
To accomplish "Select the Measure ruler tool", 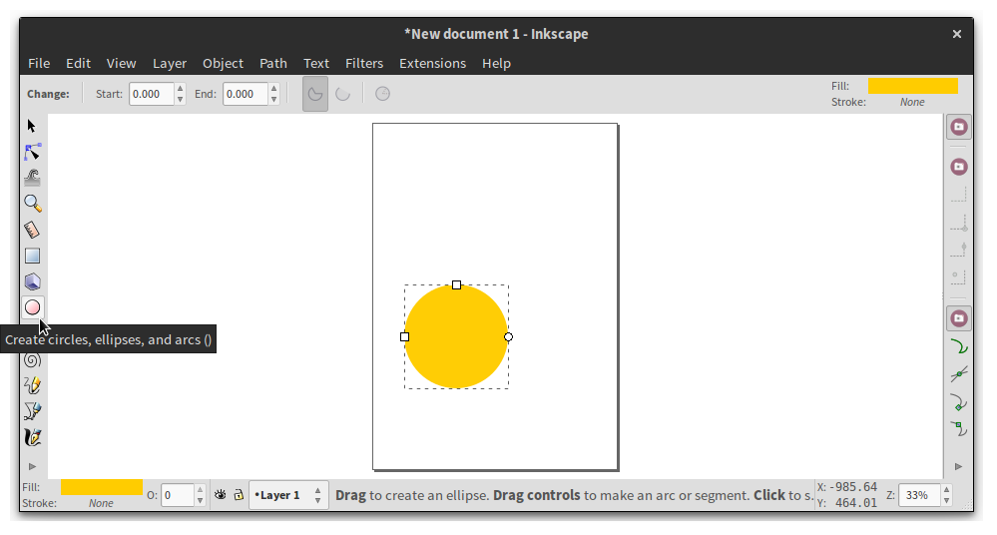I will (32, 230).
